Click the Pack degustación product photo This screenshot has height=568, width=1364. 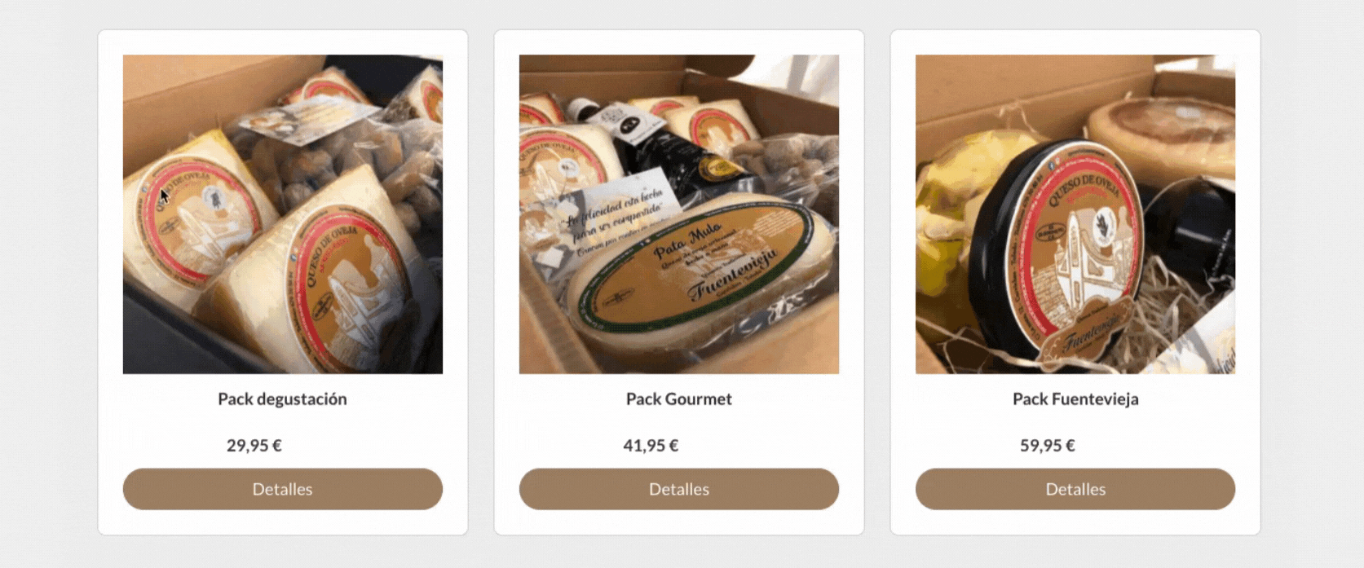pyautogui.click(x=283, y=214)
